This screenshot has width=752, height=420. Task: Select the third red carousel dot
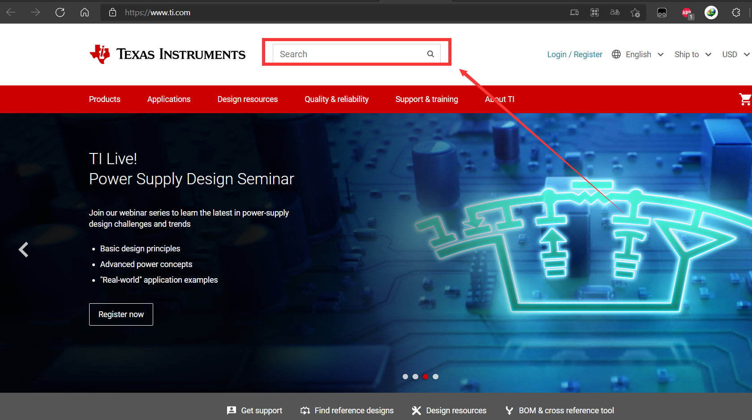coord(425,377)
